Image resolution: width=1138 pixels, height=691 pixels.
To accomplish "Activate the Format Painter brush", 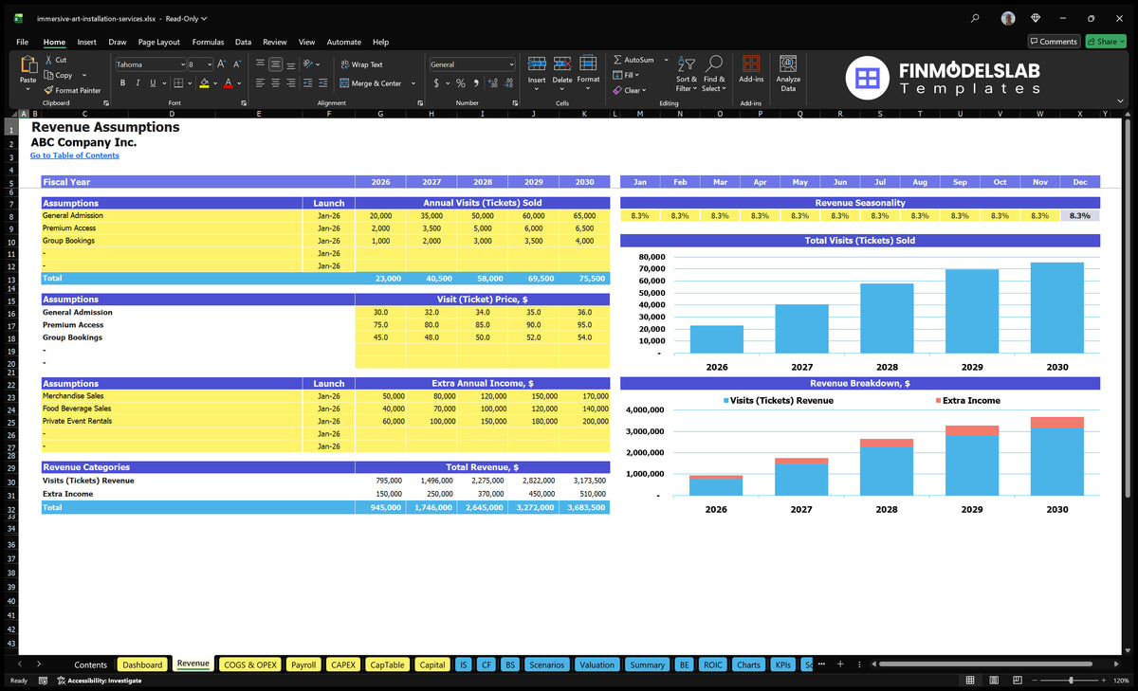I will [48, 90].
